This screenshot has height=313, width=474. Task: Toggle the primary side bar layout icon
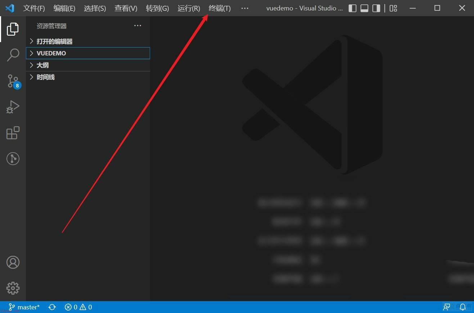tap(353, 8)
